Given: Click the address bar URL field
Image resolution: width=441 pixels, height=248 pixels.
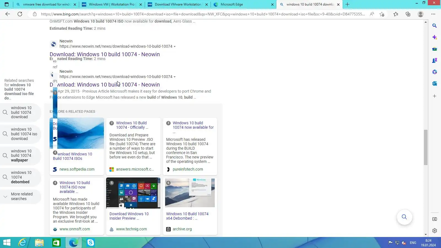Looking at the screenshot, I should 203,14.
